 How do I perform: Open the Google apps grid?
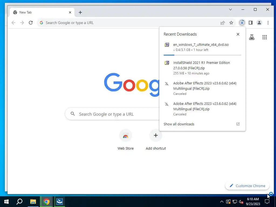click(265, 37)
